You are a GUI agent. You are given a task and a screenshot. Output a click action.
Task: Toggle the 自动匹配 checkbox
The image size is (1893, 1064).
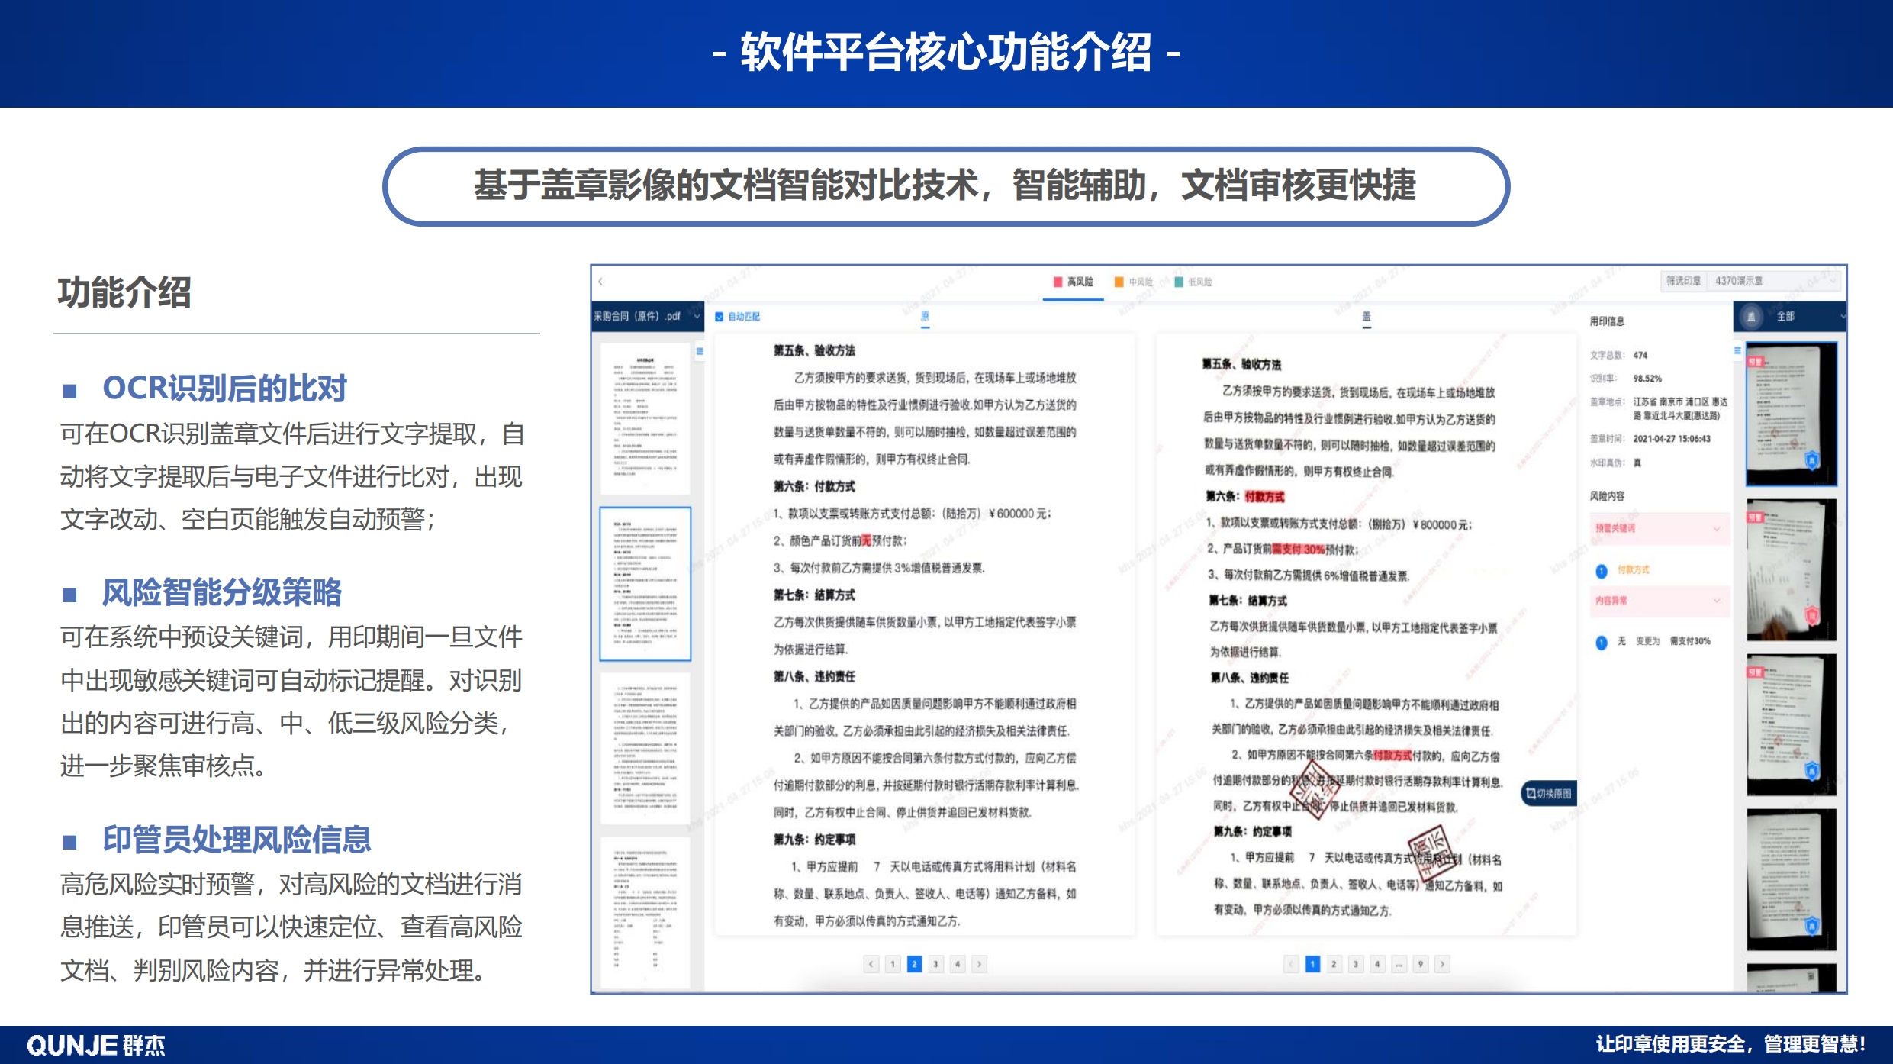pyautogui.click(x=719, y=317)
